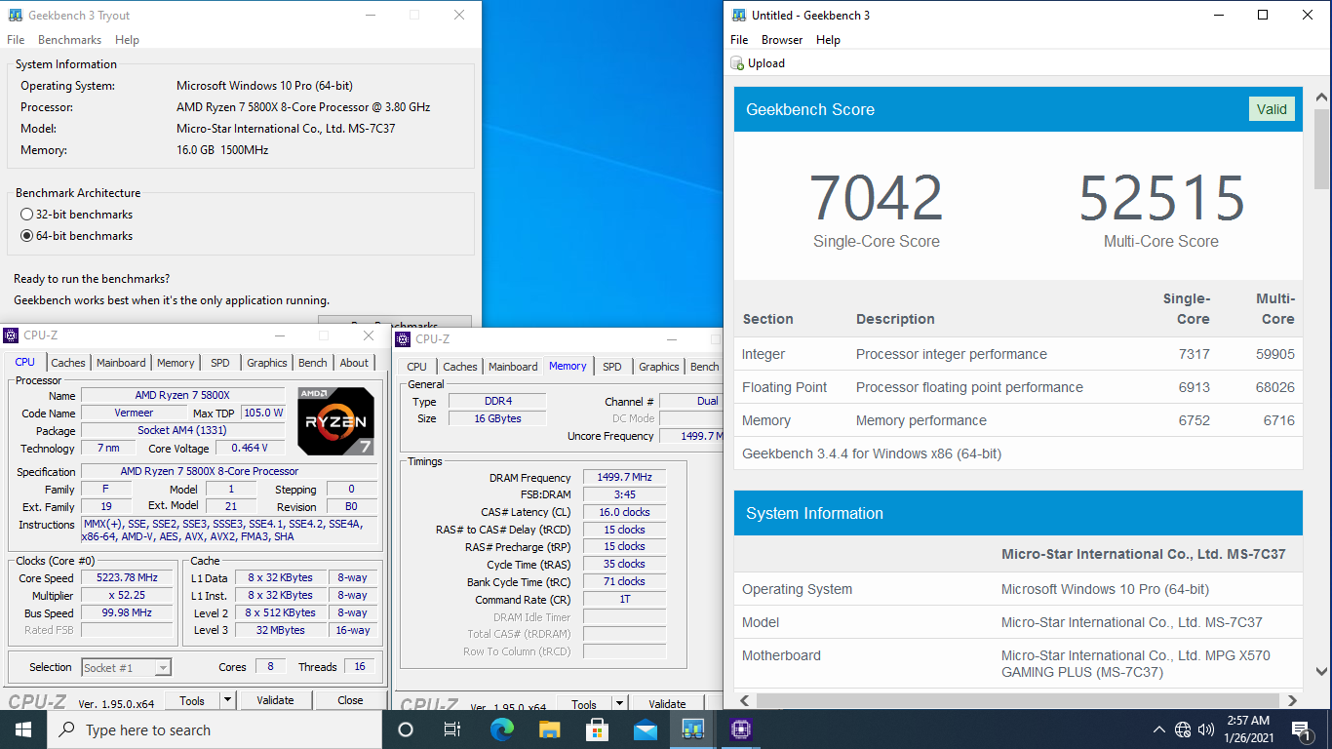Click Geekbench results scroll up arrow
This screenshot has width=1332, height=749.
[1322, 99]
